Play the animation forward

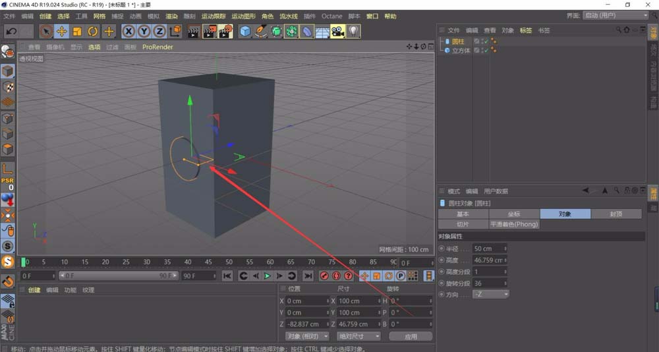(268, 276)
